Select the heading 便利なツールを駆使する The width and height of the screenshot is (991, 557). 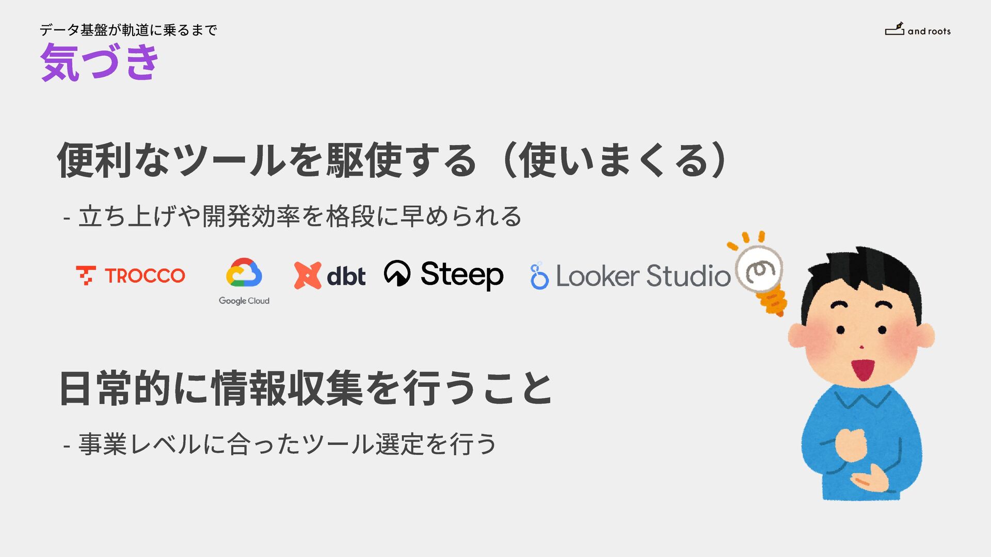pyautogui.click(x=266, y=160)
